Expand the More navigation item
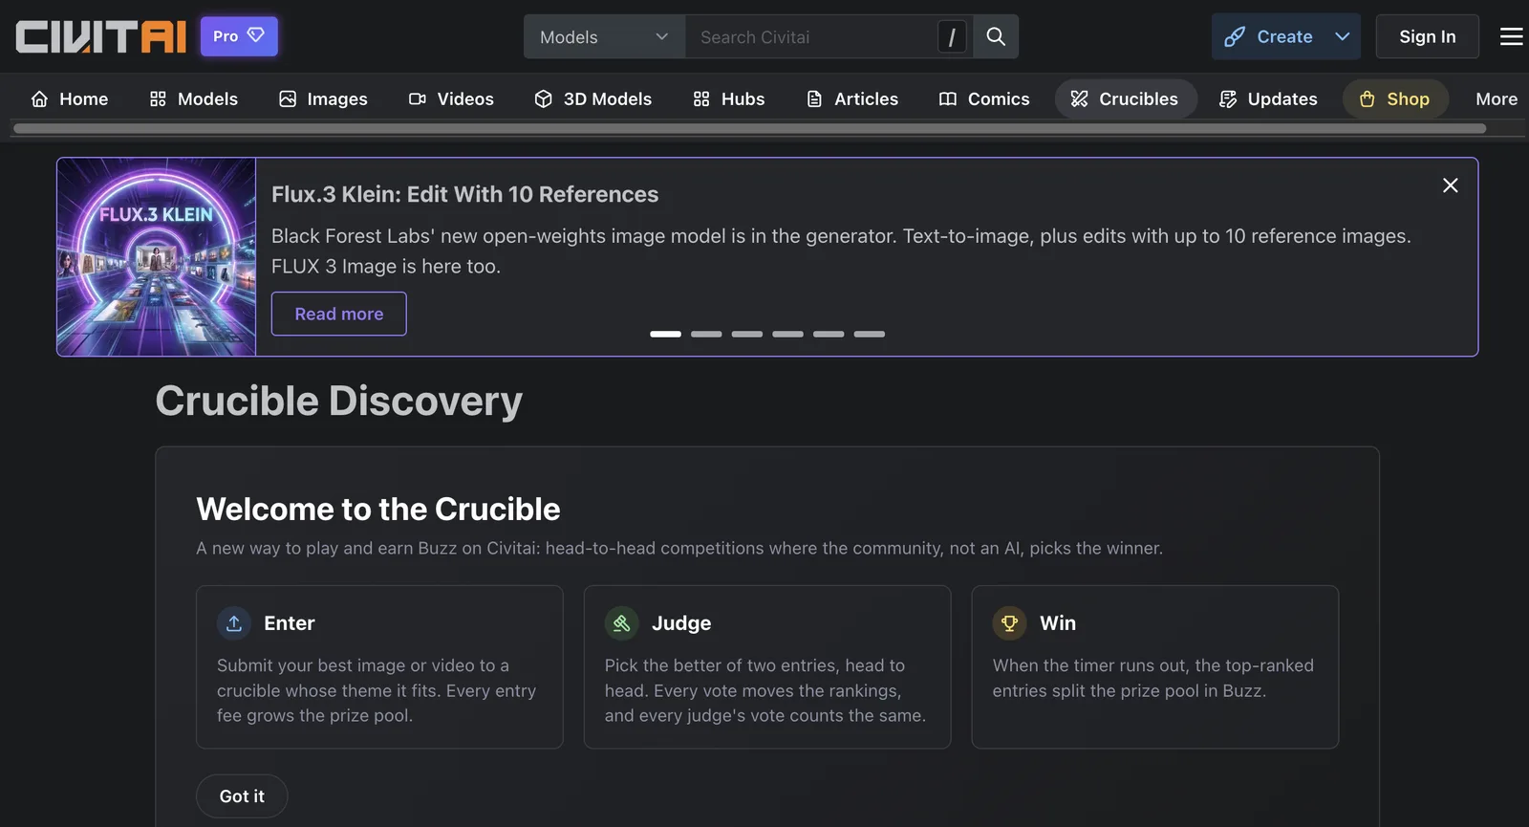1529x827 pixels. (1497, 98)
